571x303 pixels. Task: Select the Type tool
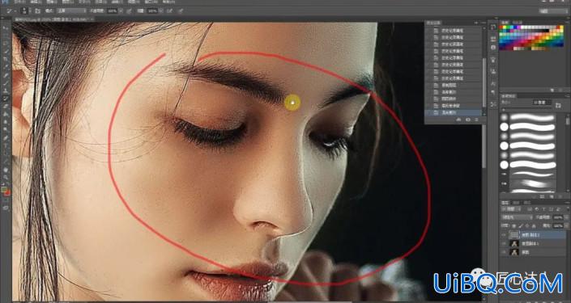click(6, 145)
